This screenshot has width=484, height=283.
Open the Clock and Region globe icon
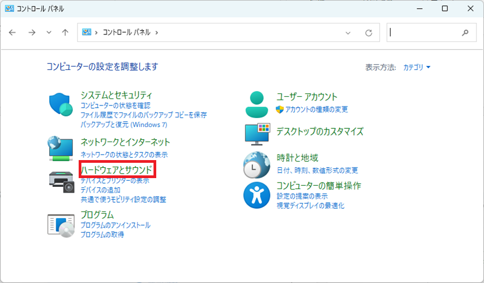coord(257,165)
